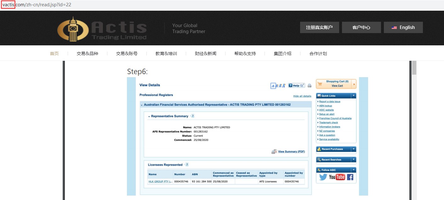
Task: Open ABN lookup link
Action: [x=326, y=106]
